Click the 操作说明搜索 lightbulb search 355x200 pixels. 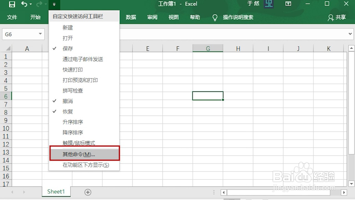tap(215, 17)
